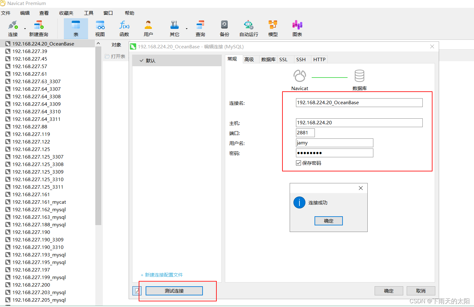Image resolution: width=474 pixels, height=307 pixels.
Task: Close the 连接成功 message popup
Action: [361, 188]
